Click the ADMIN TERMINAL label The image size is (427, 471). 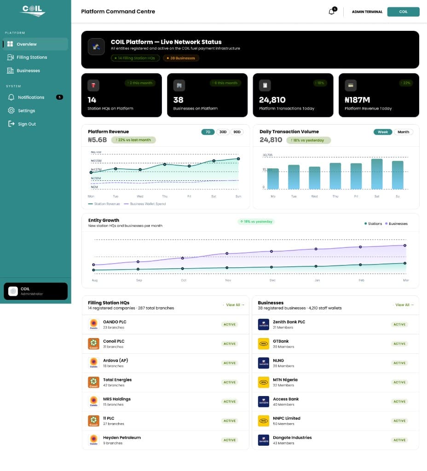pos(367,11)
